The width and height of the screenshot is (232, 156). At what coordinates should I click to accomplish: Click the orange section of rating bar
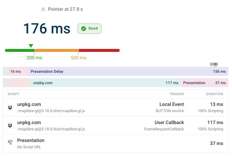pos(57,50)
